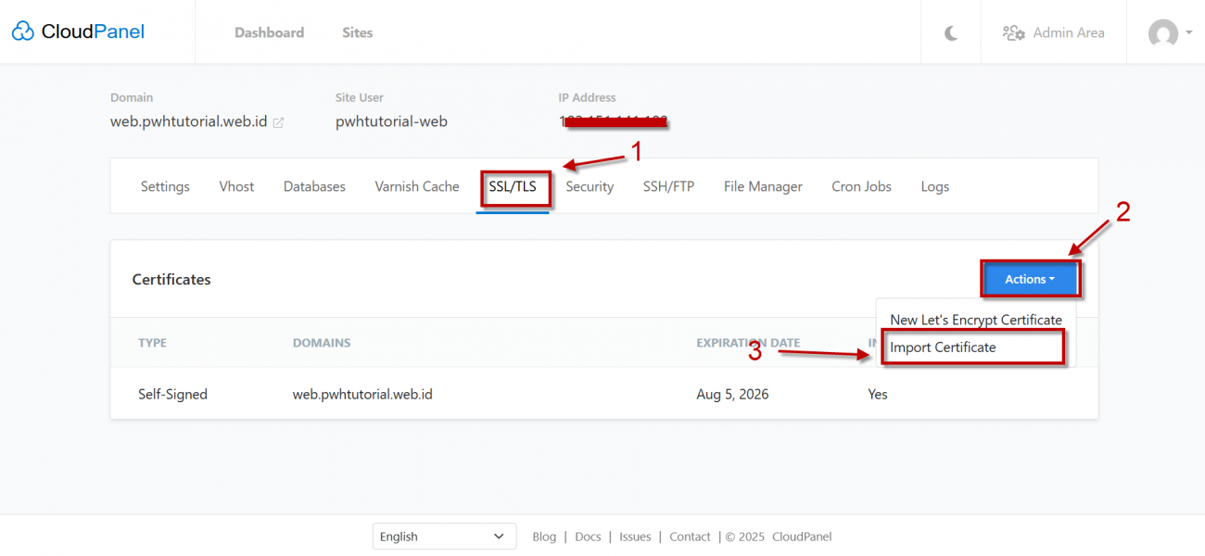
Task: Click the CloudPanel cloud logo
Action: coord(22,32)
